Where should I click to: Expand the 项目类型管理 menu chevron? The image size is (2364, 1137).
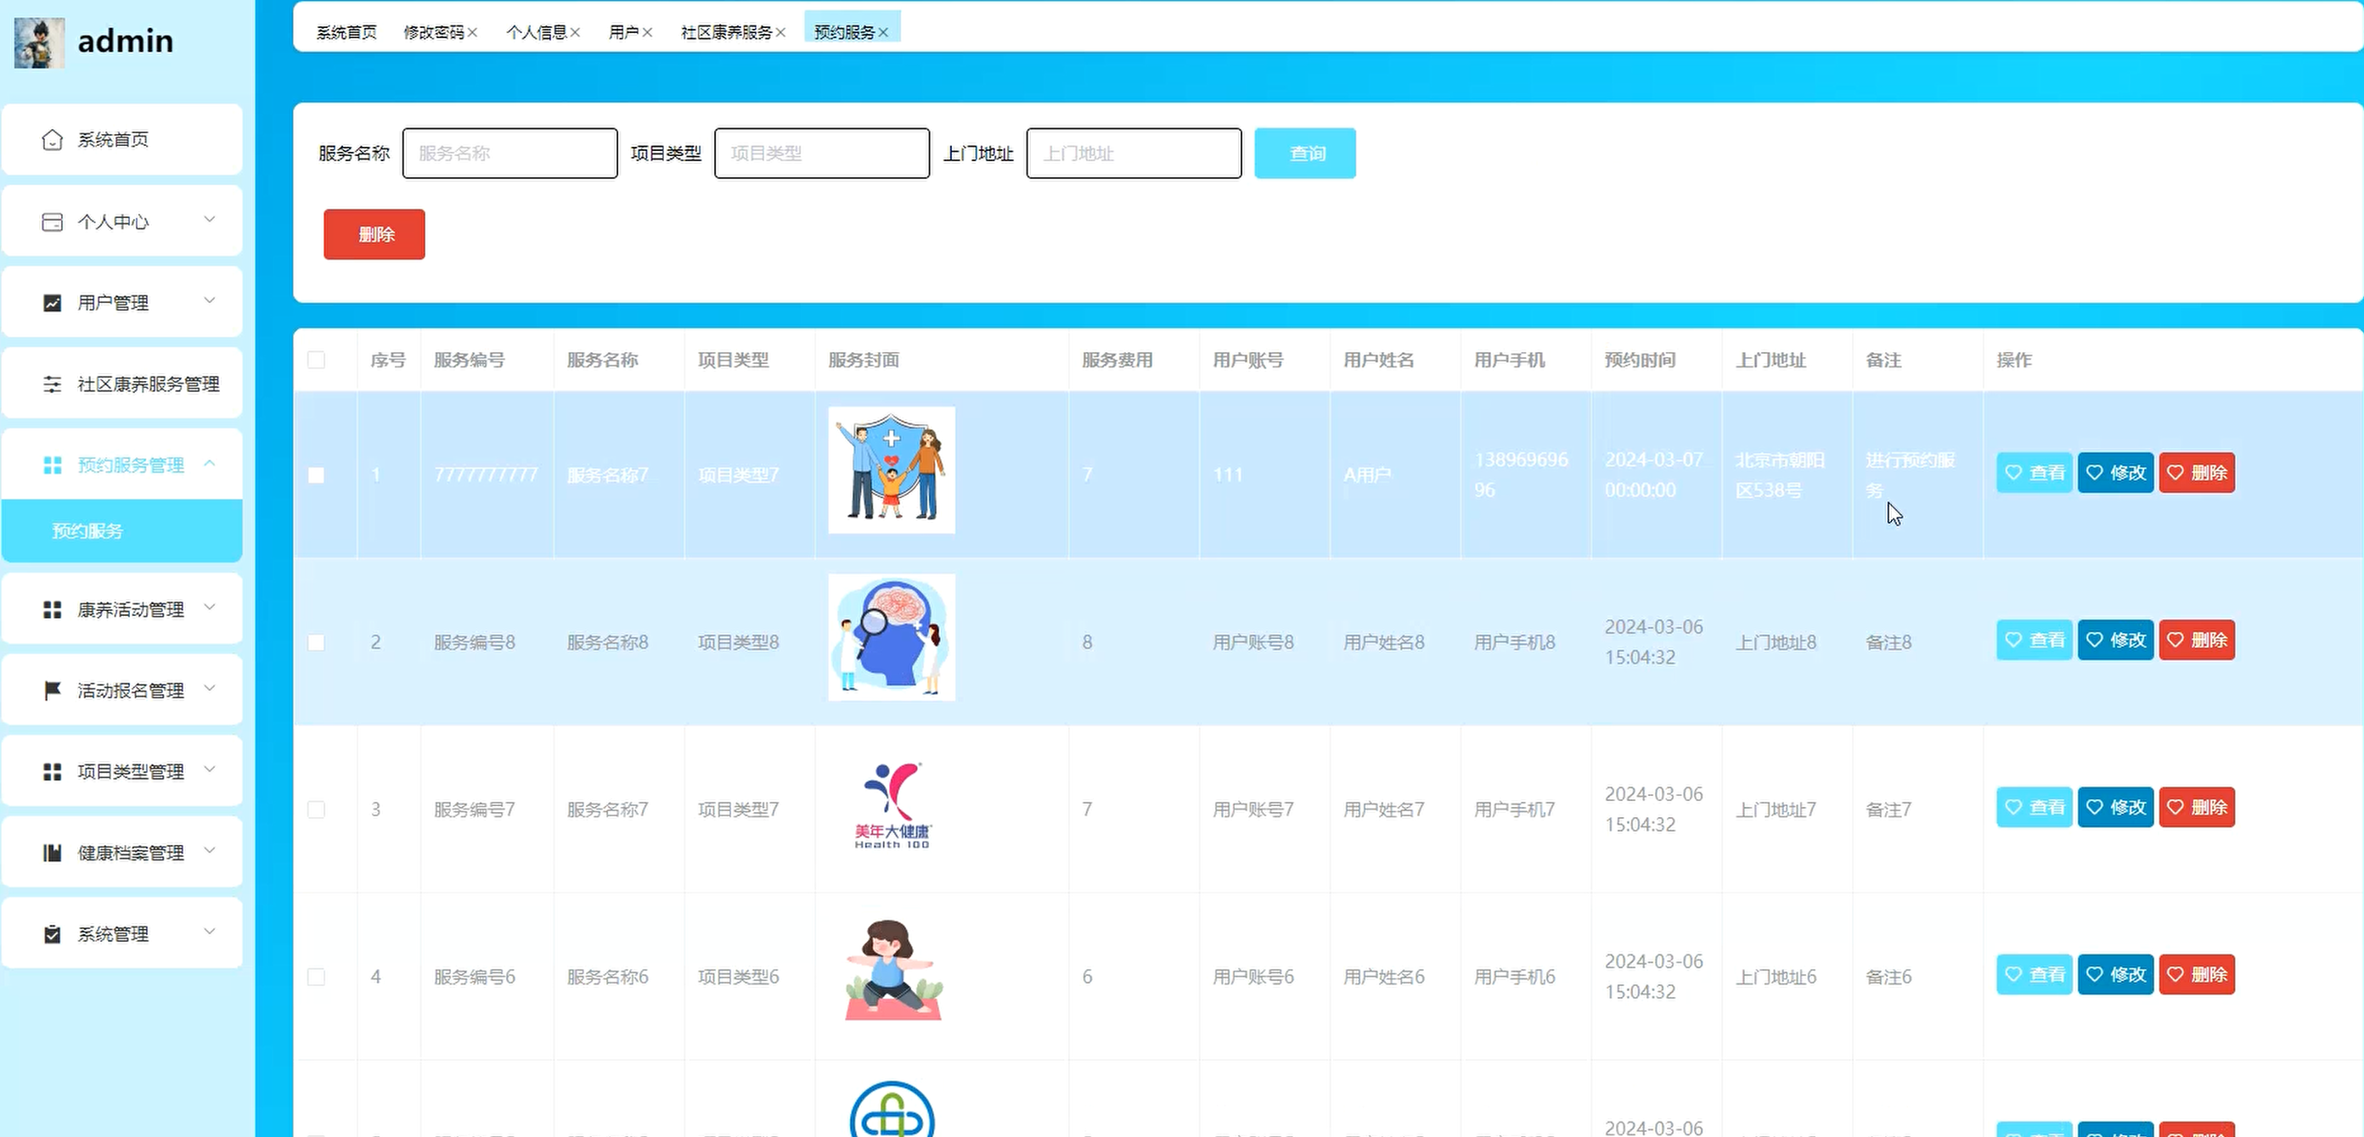coord(209,770)
